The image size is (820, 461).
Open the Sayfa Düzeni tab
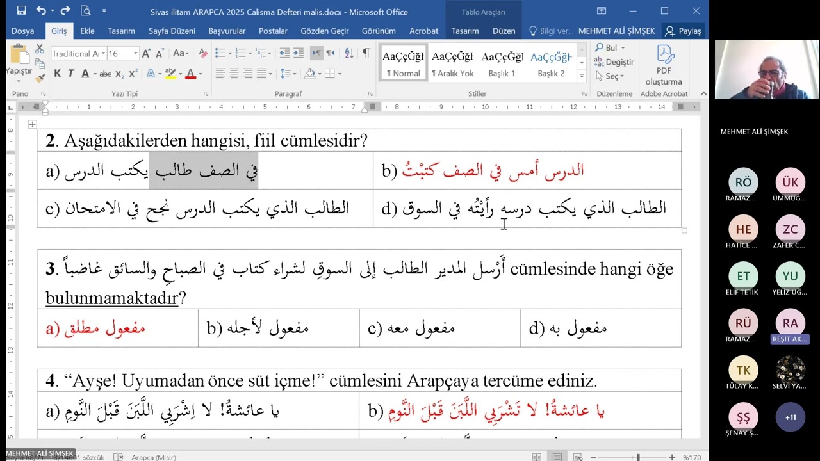point(172,31)
